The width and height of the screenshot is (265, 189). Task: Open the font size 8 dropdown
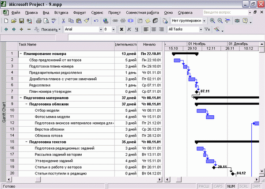[114, 30]
